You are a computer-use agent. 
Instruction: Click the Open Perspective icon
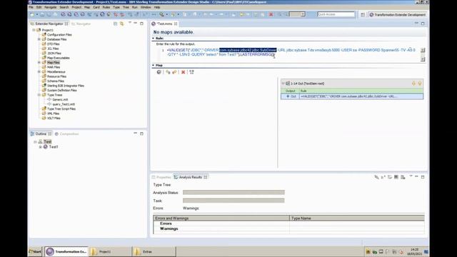point(363,14)
